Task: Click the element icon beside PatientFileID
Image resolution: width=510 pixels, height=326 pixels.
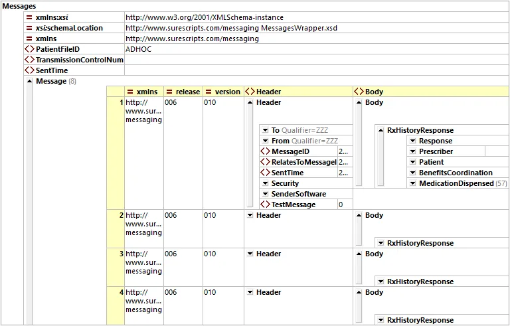Action: coord(29,49)
